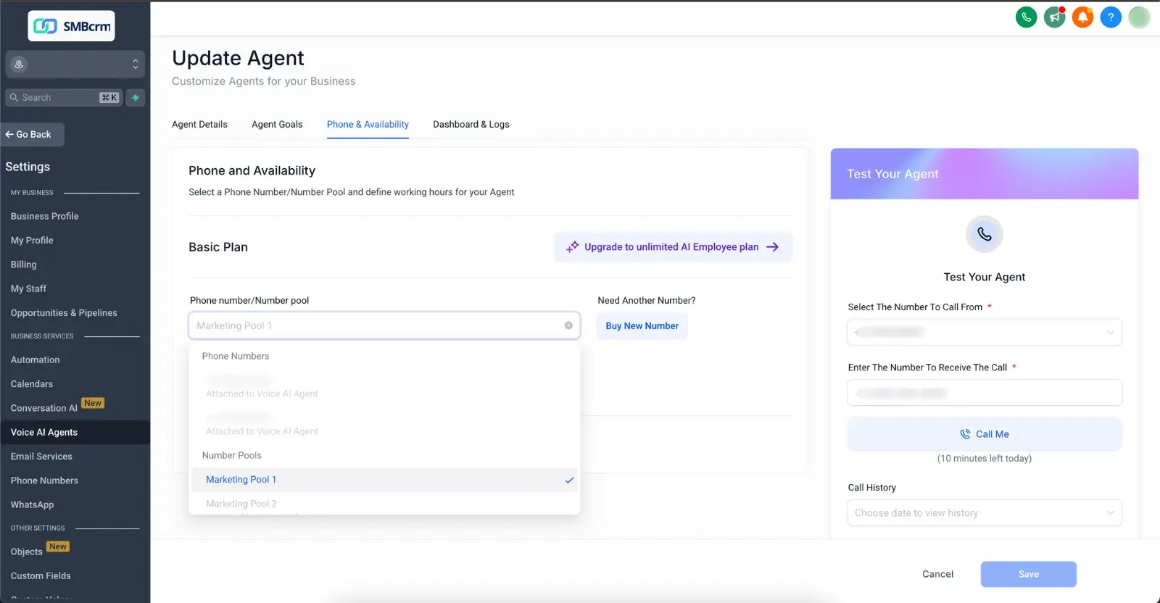Click the green lightning quick actions icon

click(136, 97)
